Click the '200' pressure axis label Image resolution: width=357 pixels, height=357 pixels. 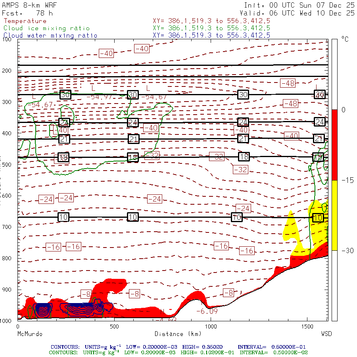tap(7, 71)
